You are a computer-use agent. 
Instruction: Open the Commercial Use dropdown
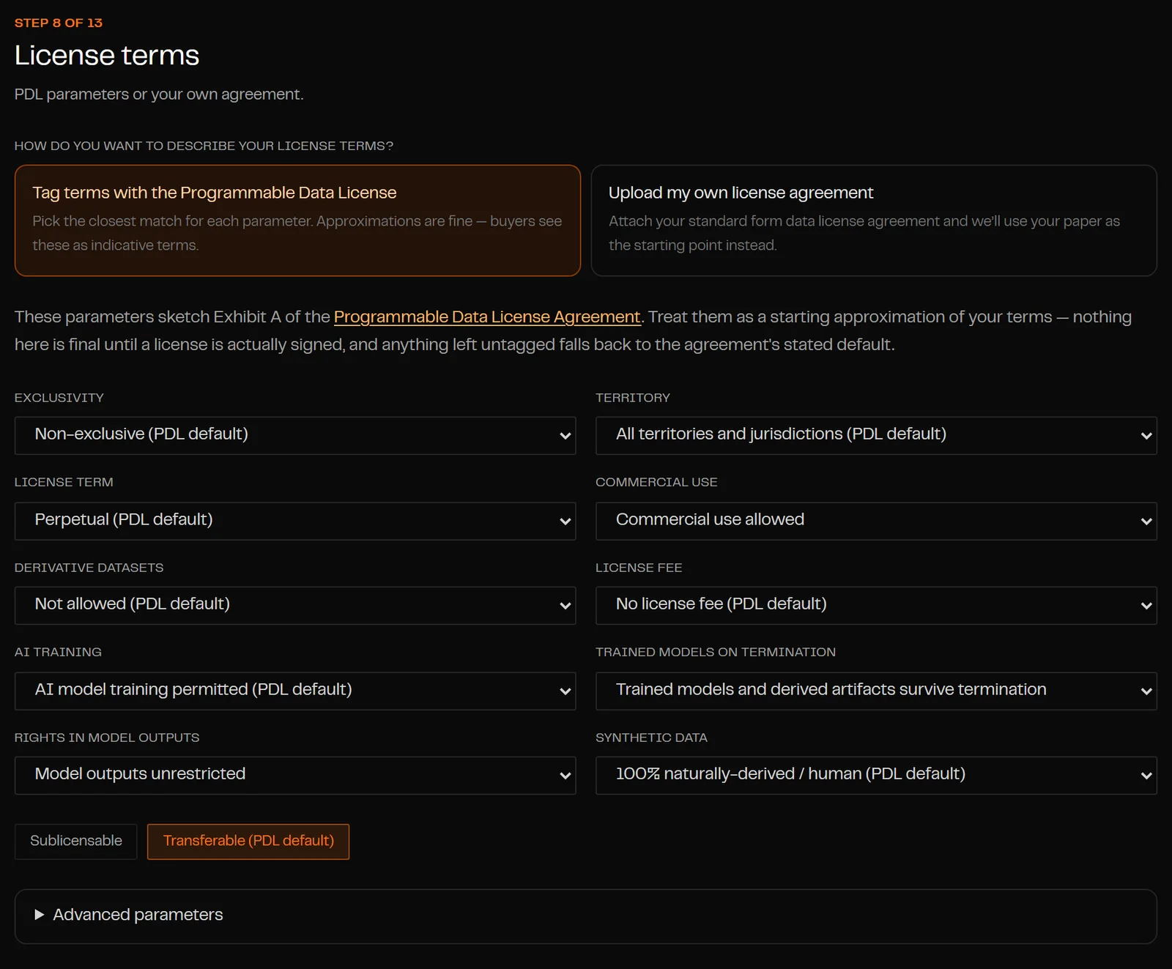876,521
